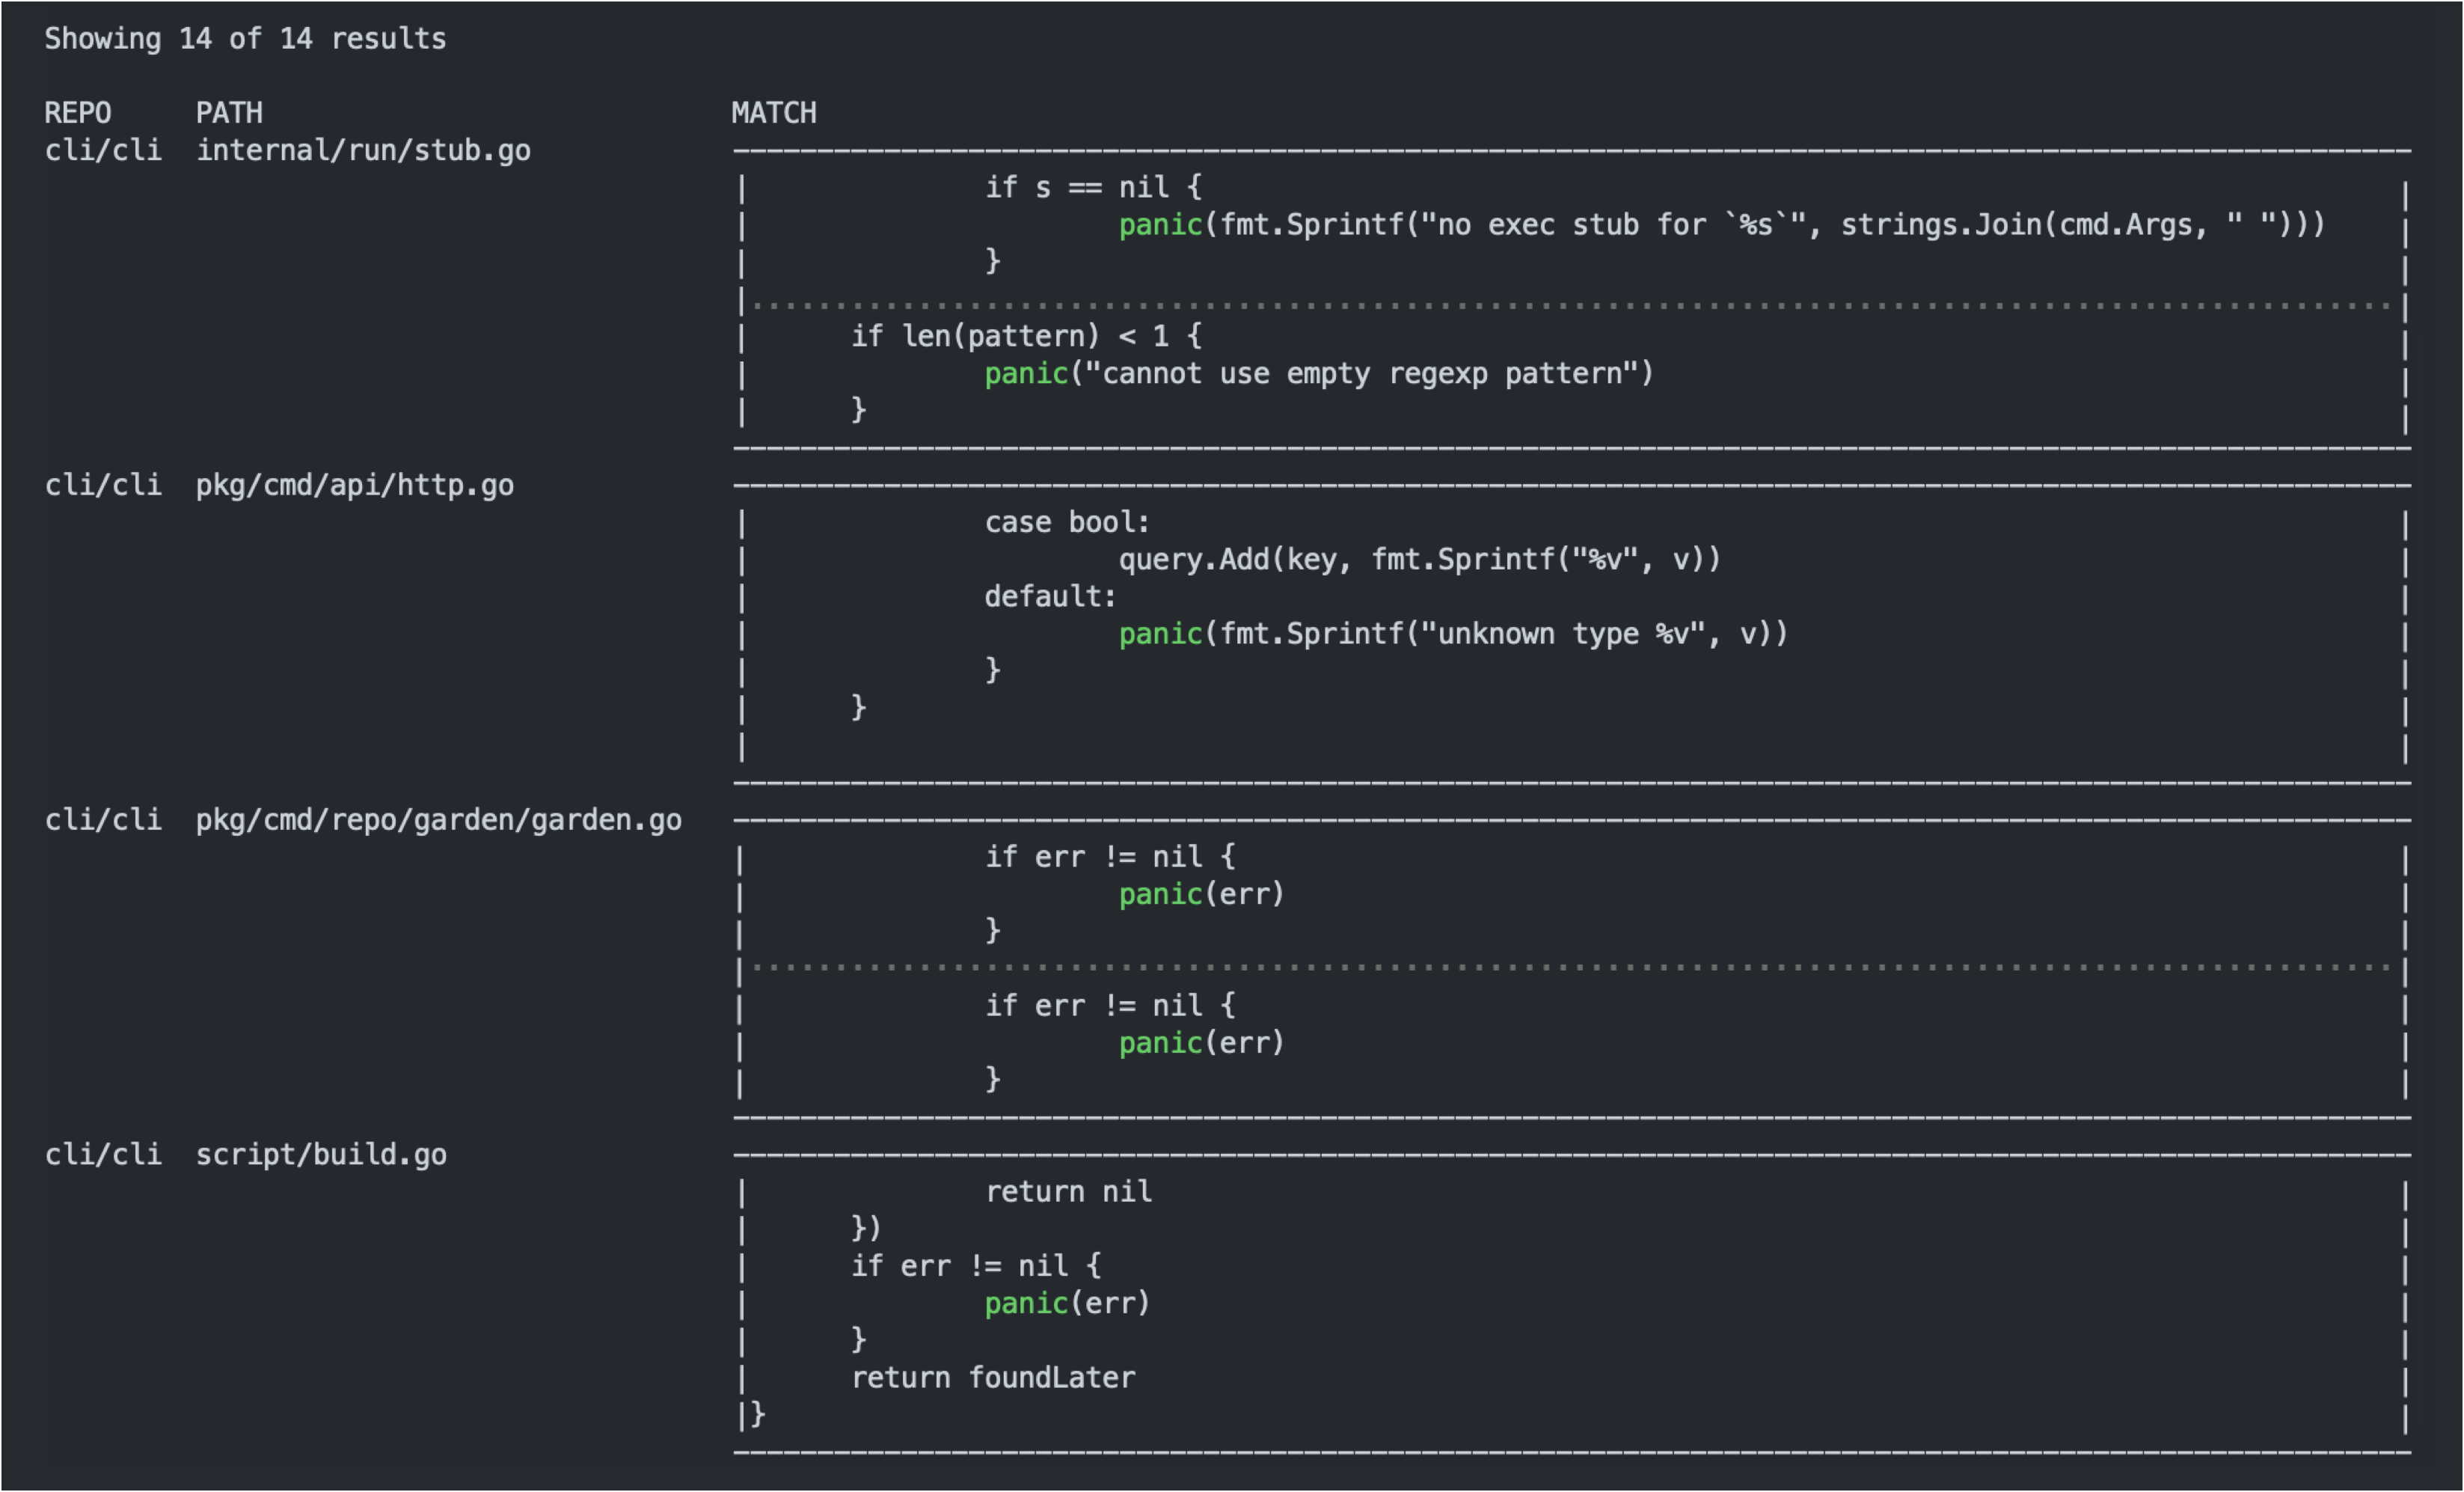Click the REPO column header

(x=79, y=112)
